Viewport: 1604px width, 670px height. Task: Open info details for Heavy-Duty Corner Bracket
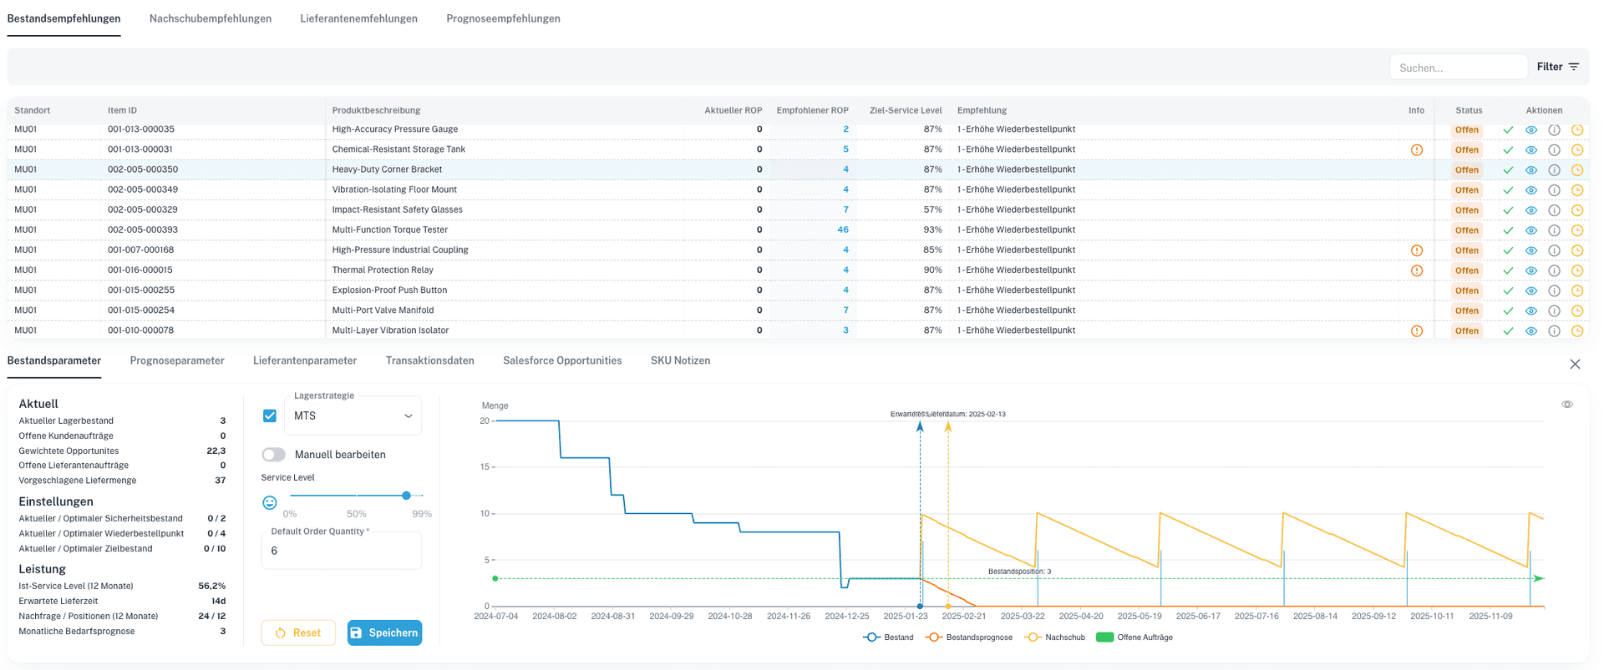1554,170
